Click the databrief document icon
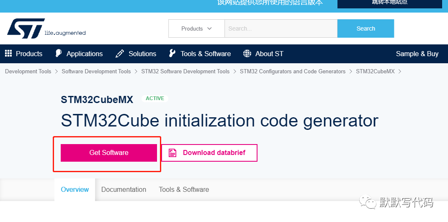Image resolution: width=448 pixels, height=222 pixels. tap(173, 152)
